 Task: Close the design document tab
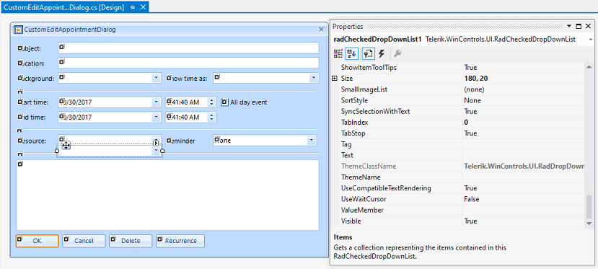(143, 7)
